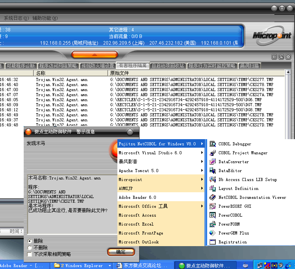Close the 警示信息 alert dialog
The height and width of the screenshot is (269, 295).
tap(130, 132)
